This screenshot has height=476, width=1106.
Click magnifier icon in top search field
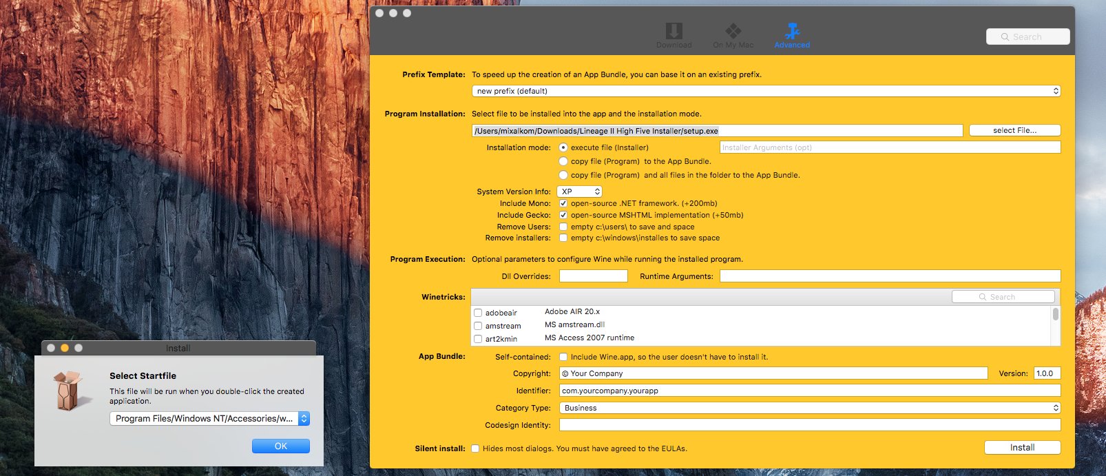coord(1005,37)
